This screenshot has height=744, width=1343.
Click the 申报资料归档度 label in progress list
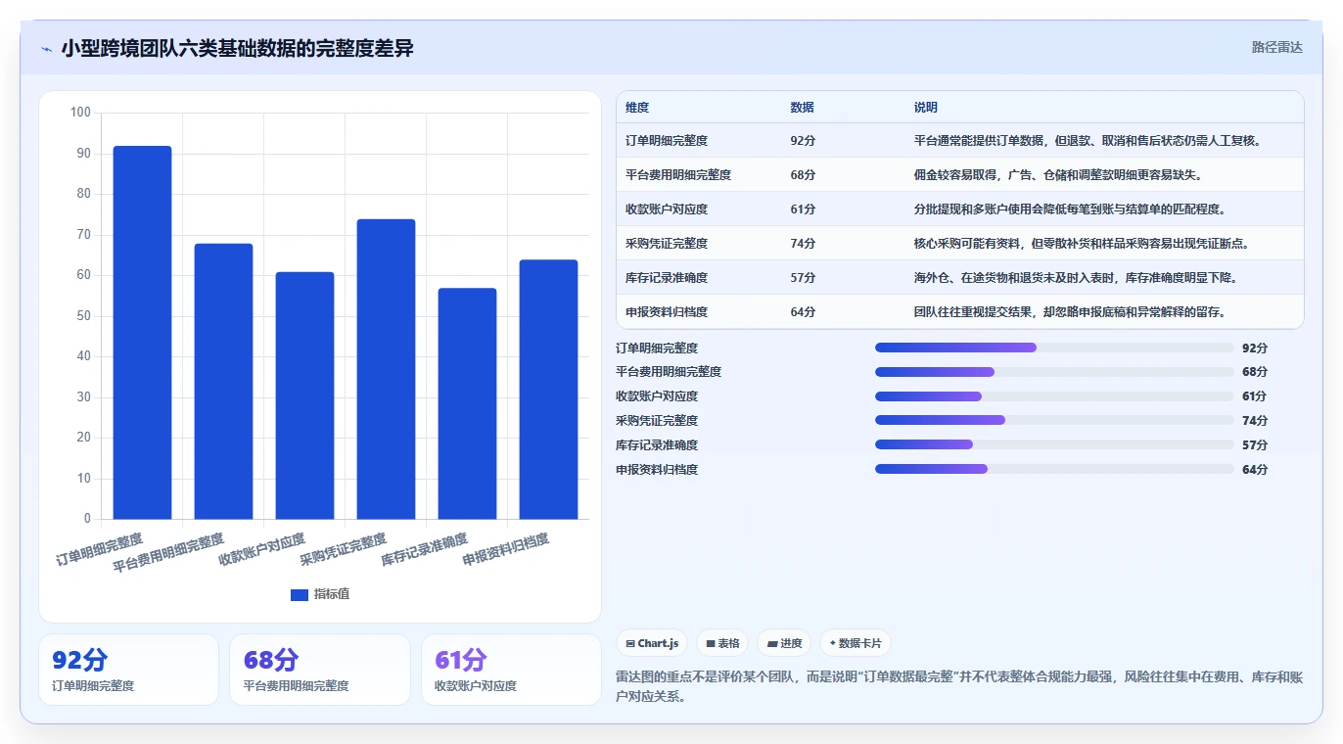[x=657, y=470]
